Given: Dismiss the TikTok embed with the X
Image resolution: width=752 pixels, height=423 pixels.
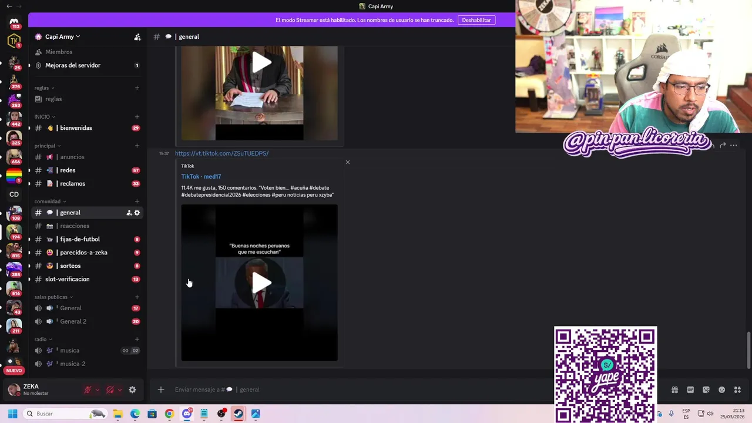Looking at the screenshot, I should [x=347, y=162].
